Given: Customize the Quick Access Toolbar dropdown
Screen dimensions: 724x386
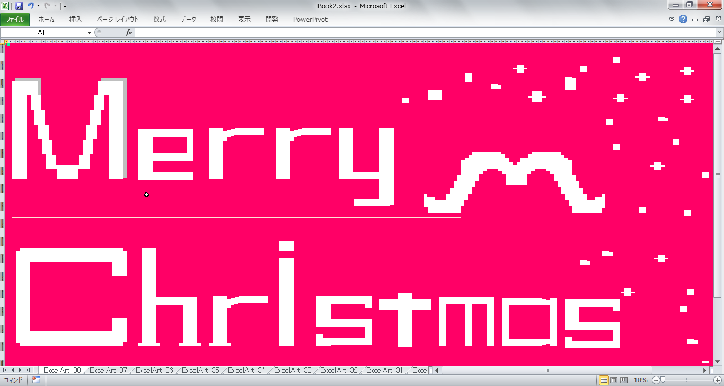Looking at the screenshot, I should [x=65, y=6].
